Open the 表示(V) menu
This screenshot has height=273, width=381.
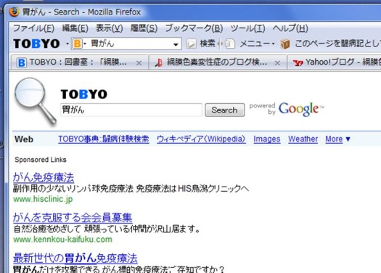tap(110, 28)
